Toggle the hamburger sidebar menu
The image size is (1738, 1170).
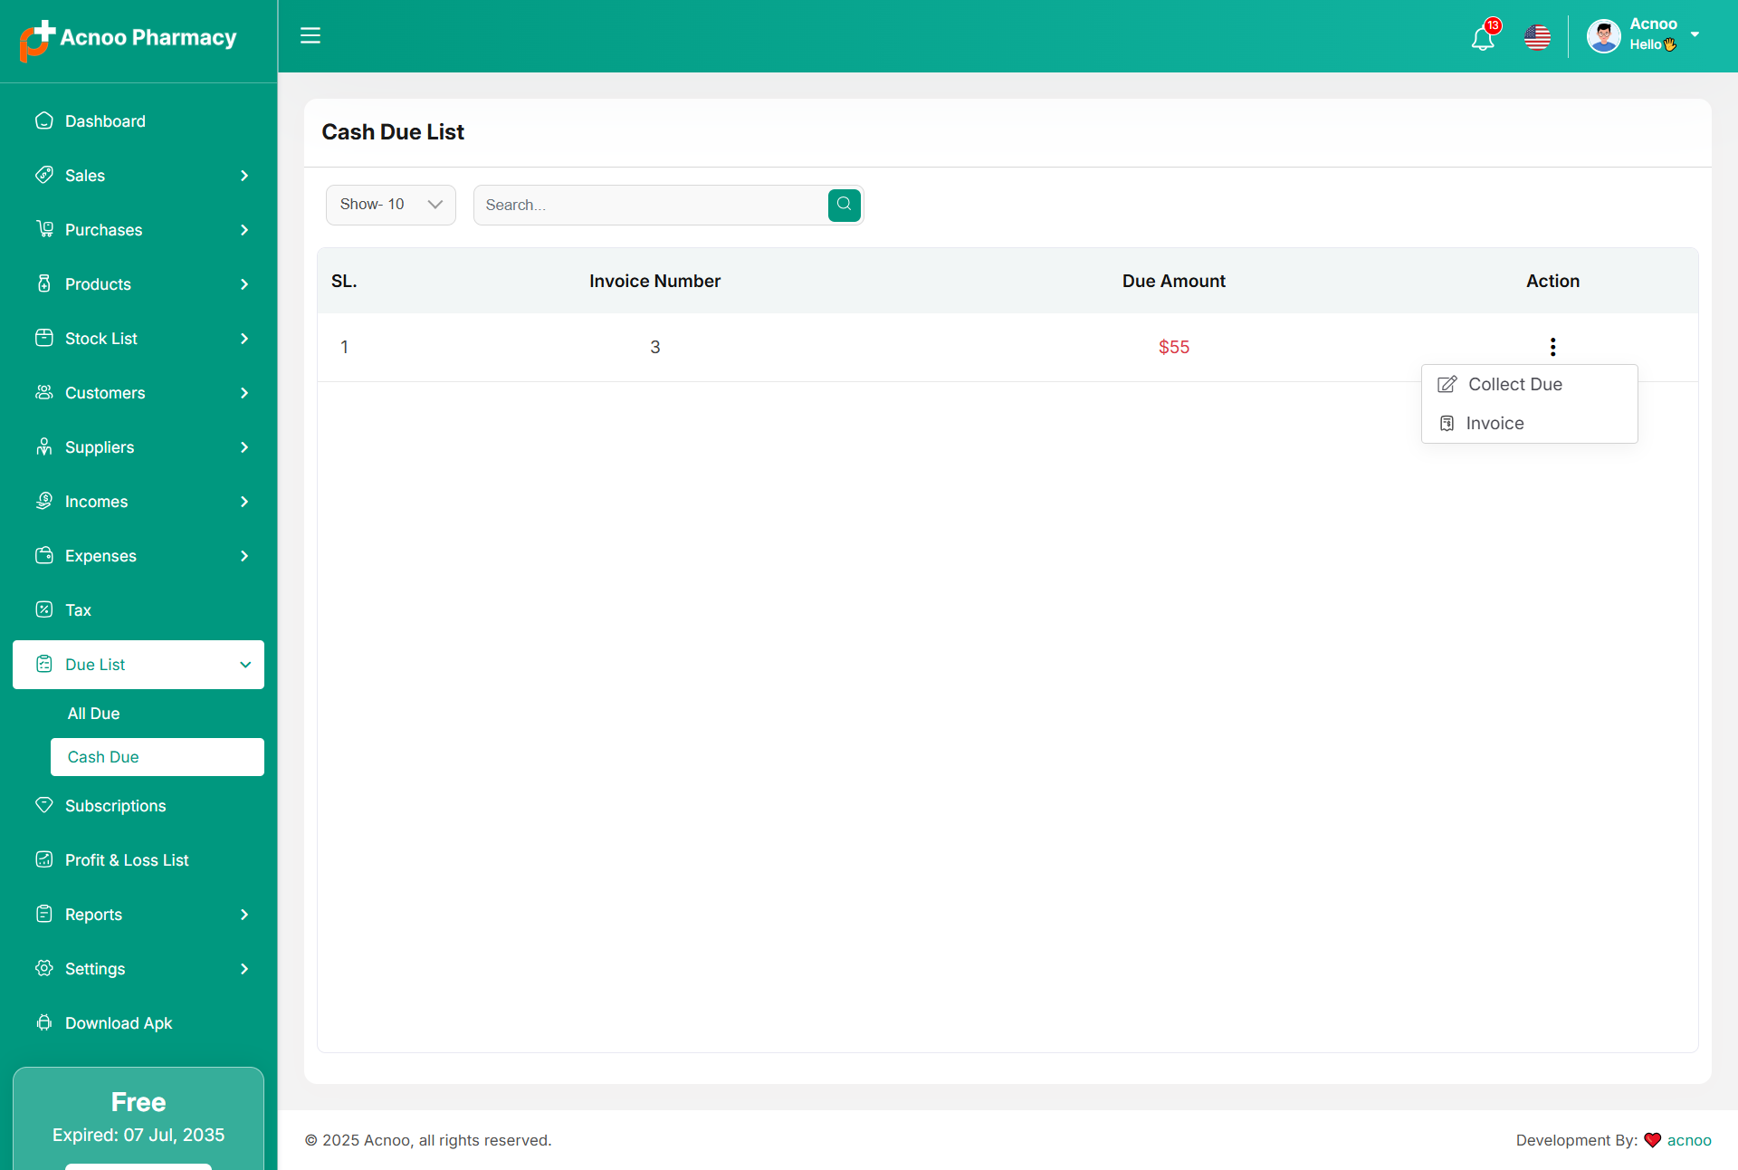tap(310, 35)
